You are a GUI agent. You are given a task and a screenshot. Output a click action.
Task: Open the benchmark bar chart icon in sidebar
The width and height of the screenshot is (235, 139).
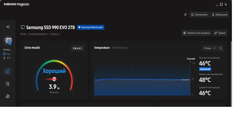8,96
